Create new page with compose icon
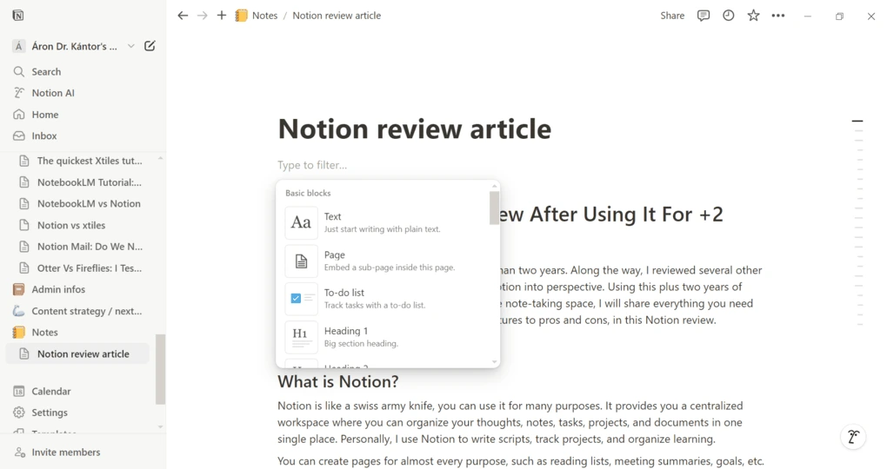The height and width of the screenshot is (469, 887). (x=150, y=46)
